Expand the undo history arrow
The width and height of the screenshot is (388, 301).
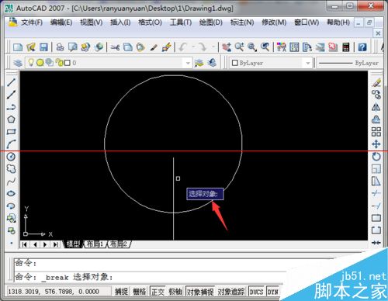pyautogui.click(x=193, y=47)
